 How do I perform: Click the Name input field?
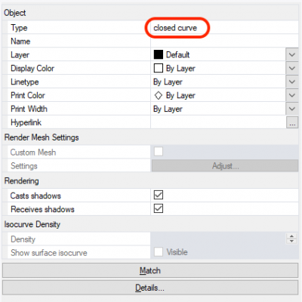tap(224, 41)
